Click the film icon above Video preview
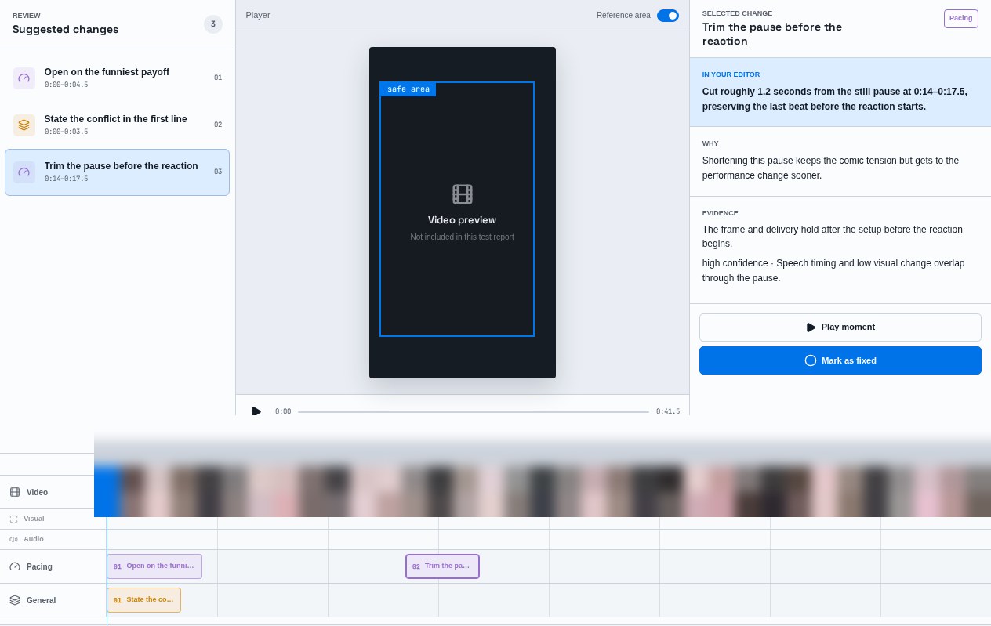The height and width of the screenshot is (626, 991). click(463, 194)
